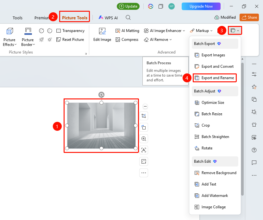Choose Export Images from the menu

215,55
